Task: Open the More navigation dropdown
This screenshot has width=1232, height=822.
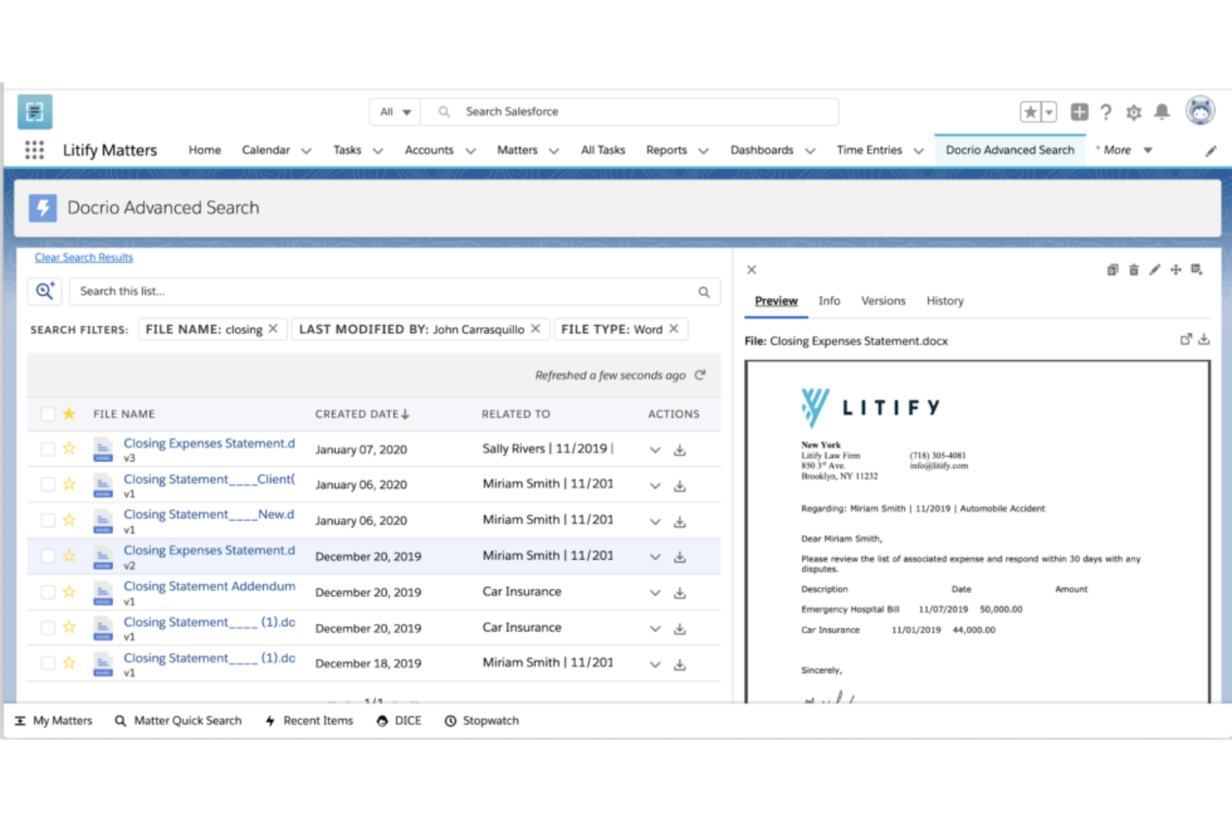Action: 1125,150
